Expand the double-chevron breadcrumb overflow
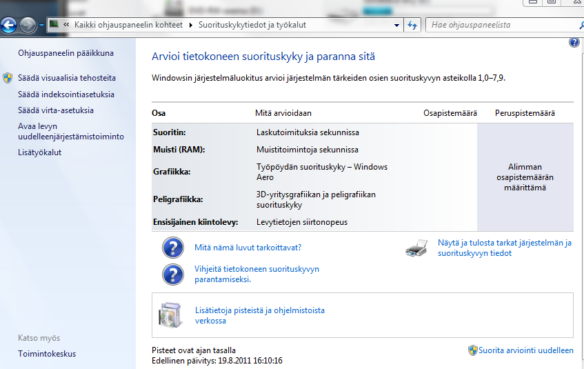 click(66, 25)
